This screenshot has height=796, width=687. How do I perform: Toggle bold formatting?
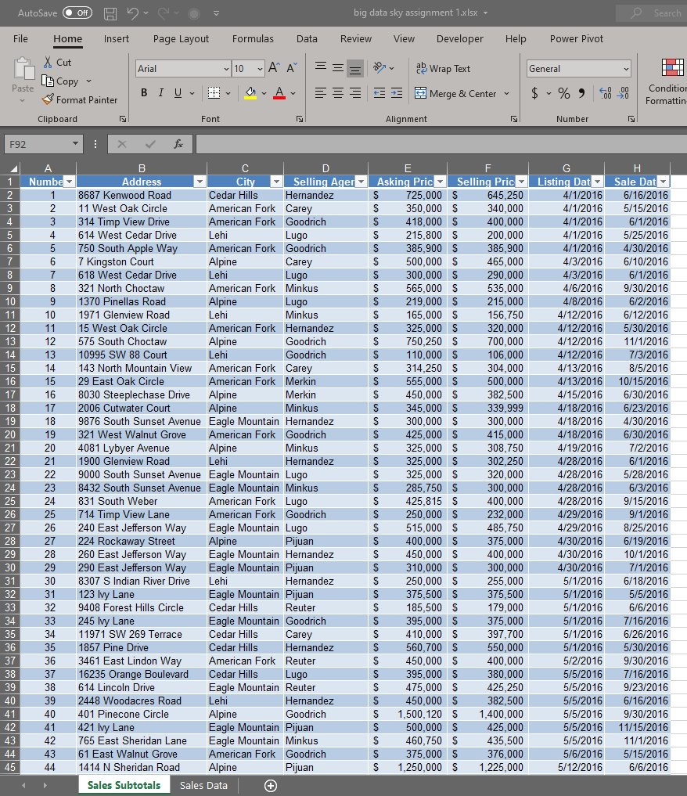[x=144, y=92]
